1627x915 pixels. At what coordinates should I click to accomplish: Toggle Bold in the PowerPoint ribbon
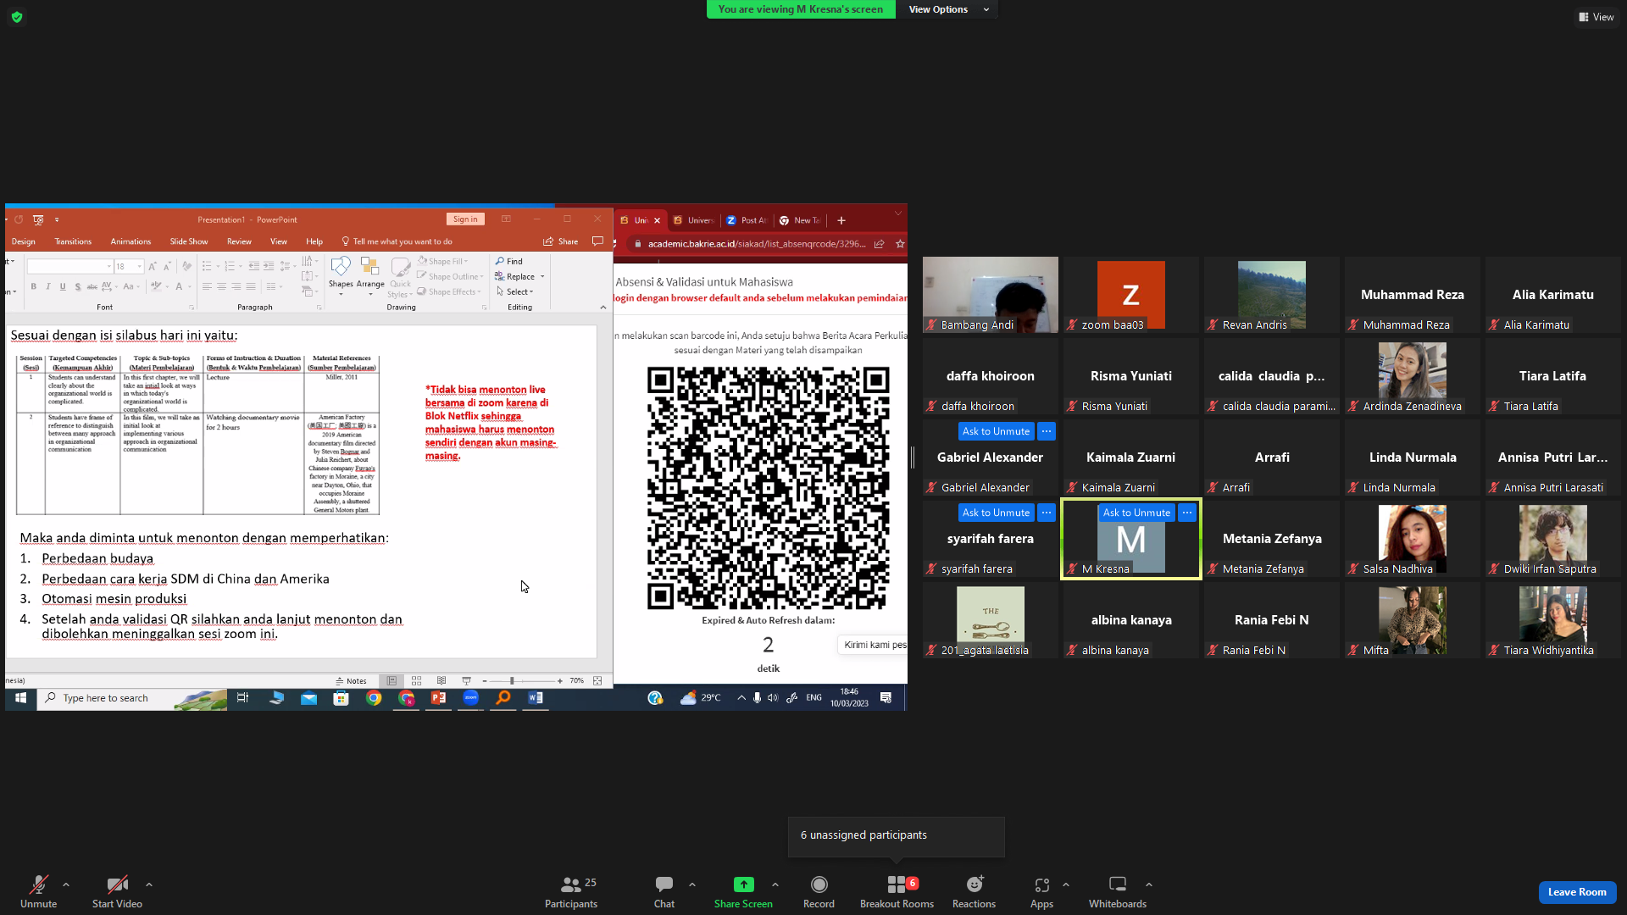pyautogui.click(x=33, y=286)
